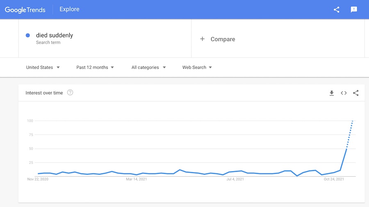Screen dimensions: 369x207
Task: Click the Interest over time title
Action: pyautogui.click(x=44, y=93)
